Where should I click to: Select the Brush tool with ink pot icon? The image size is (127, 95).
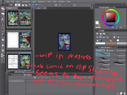coord(104,37)
